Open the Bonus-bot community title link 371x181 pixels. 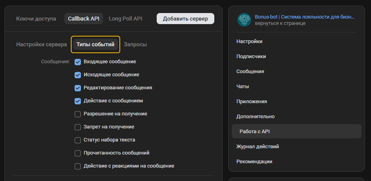coord(305,17)
